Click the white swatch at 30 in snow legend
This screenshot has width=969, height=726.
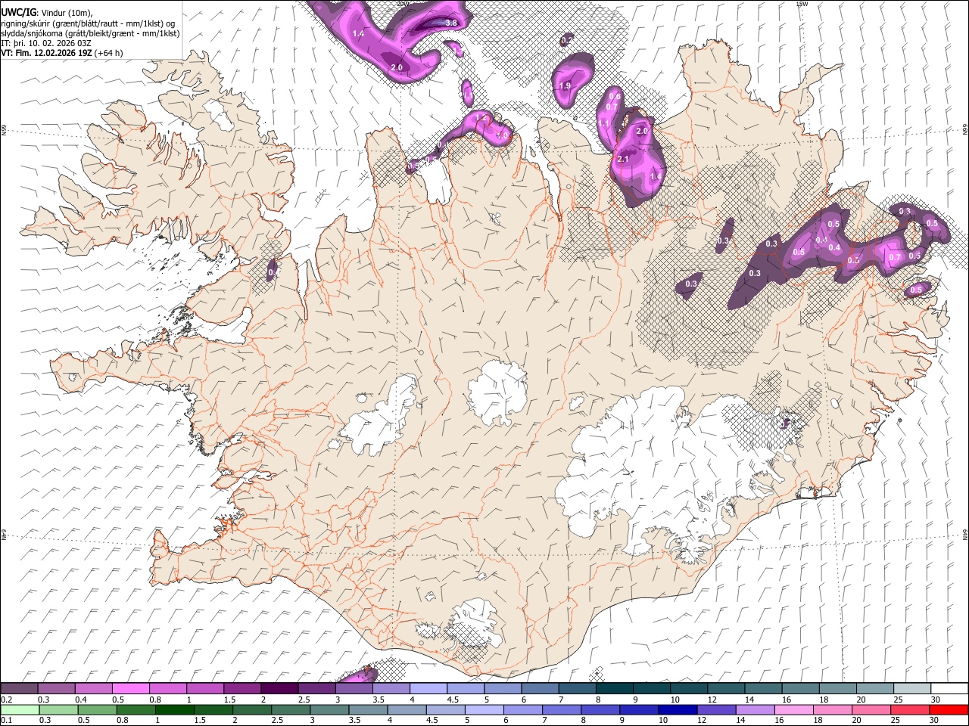click(949, 689)
